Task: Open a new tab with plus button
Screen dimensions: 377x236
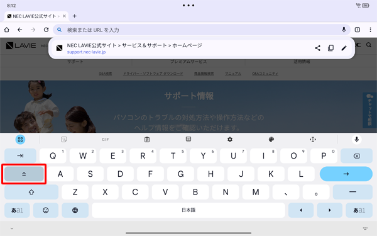Action: click(x=75, y=16)
